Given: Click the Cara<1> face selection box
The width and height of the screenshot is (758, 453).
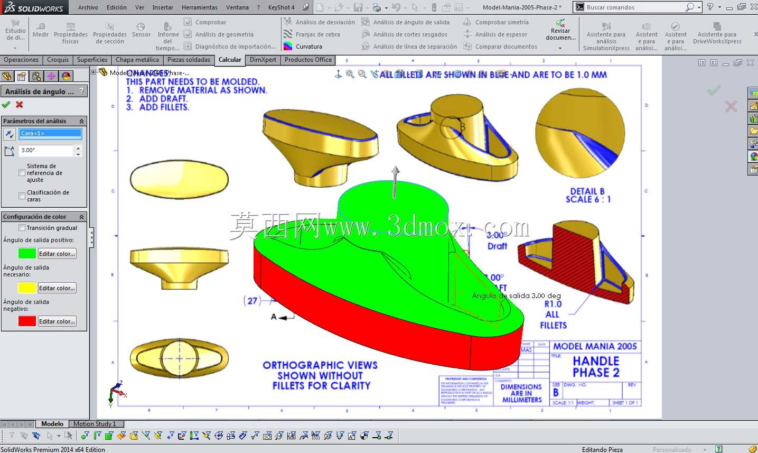Looking at the screenshot, I should point(51,134).
